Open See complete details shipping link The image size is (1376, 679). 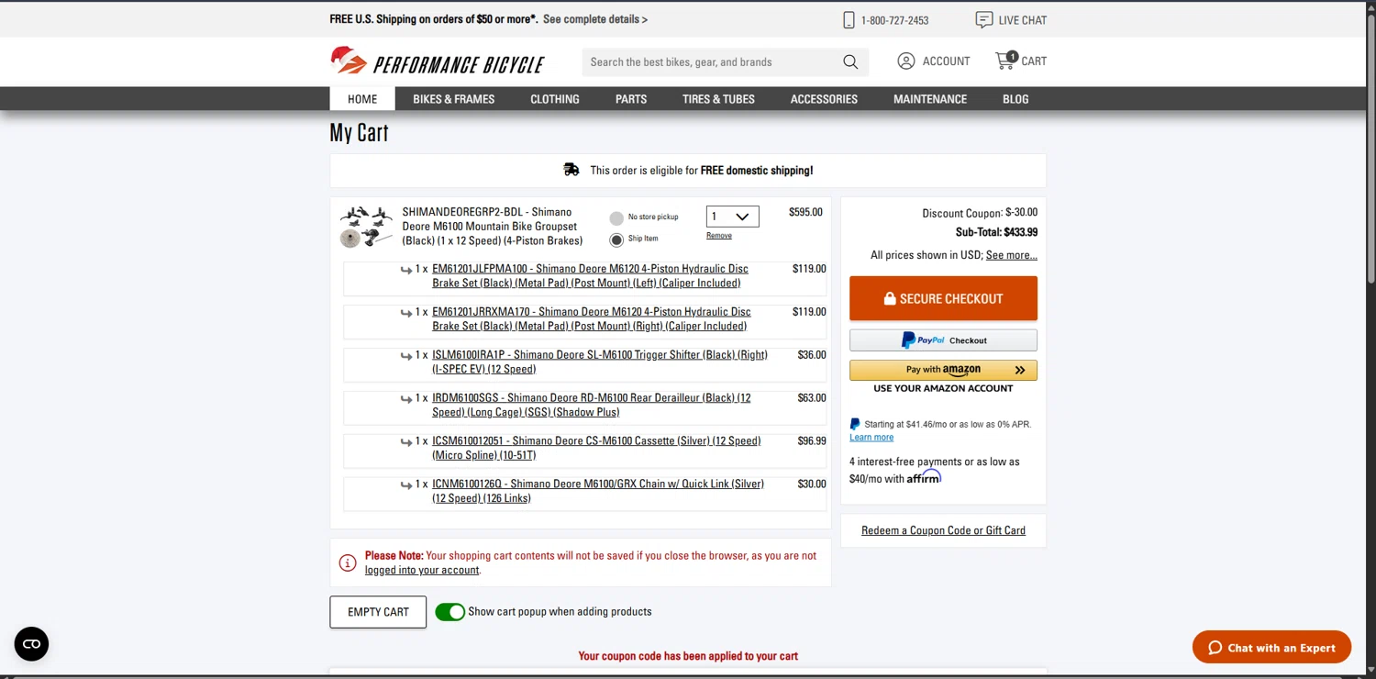[595, 19]
